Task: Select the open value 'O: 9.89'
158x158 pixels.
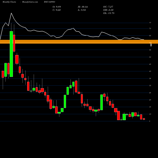Action: (x=57, y=7)
